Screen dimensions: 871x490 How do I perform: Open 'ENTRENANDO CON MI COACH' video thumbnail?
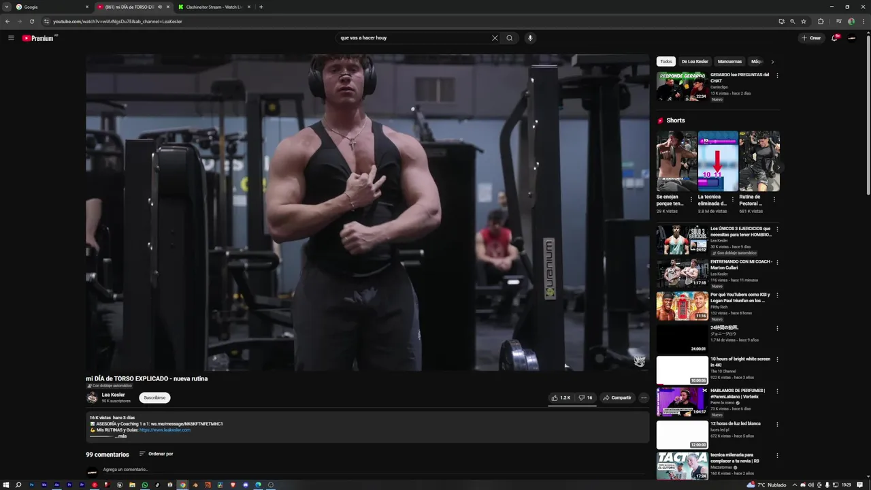(x=682, y=273)
